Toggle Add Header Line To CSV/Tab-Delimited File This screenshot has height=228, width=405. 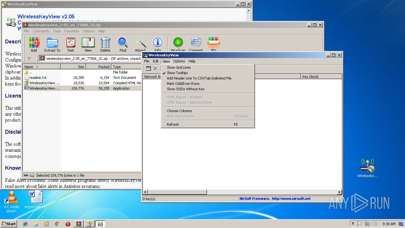pos(208,78)
